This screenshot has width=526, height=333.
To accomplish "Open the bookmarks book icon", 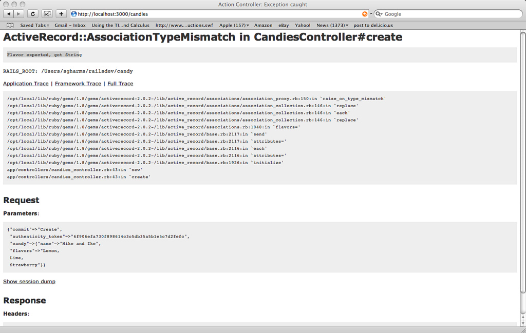I will coord(10,25).
